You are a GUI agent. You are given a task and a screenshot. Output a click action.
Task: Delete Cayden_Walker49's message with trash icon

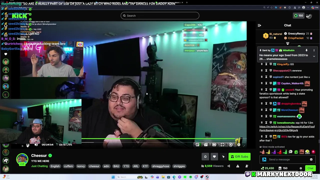(262, 83)
